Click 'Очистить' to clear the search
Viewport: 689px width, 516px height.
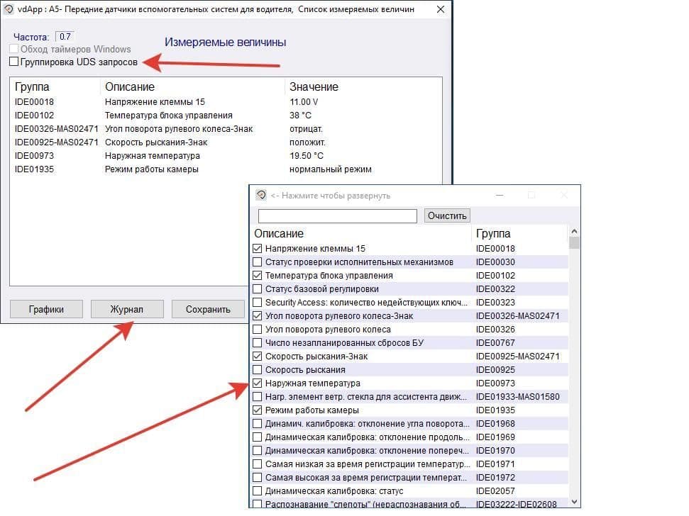tap(447, 215)
